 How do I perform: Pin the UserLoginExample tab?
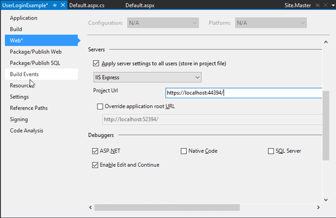[x=55, y=5]
